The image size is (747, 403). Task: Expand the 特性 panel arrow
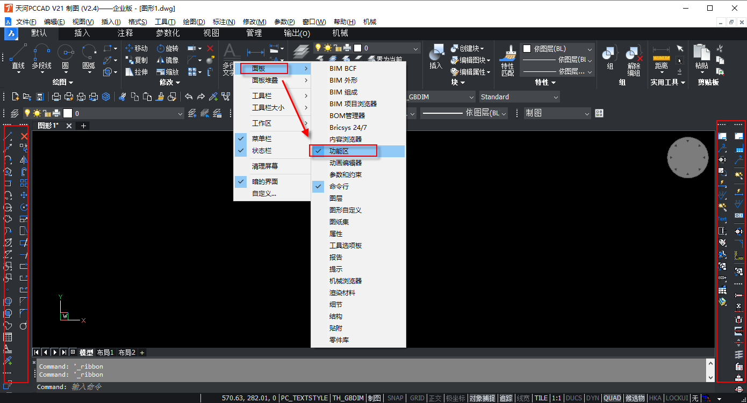[x=553, y=83]
